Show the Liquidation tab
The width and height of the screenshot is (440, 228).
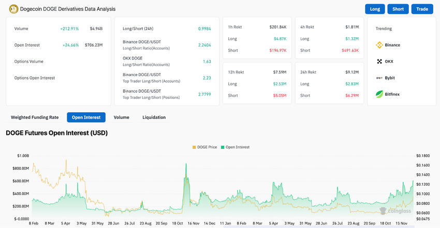[154, 117]
